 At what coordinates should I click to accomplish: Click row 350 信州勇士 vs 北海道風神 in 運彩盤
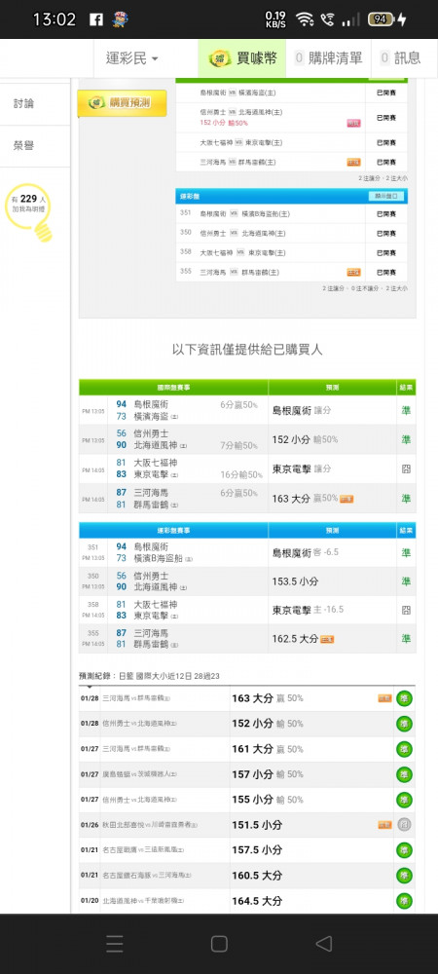[292, 233]
